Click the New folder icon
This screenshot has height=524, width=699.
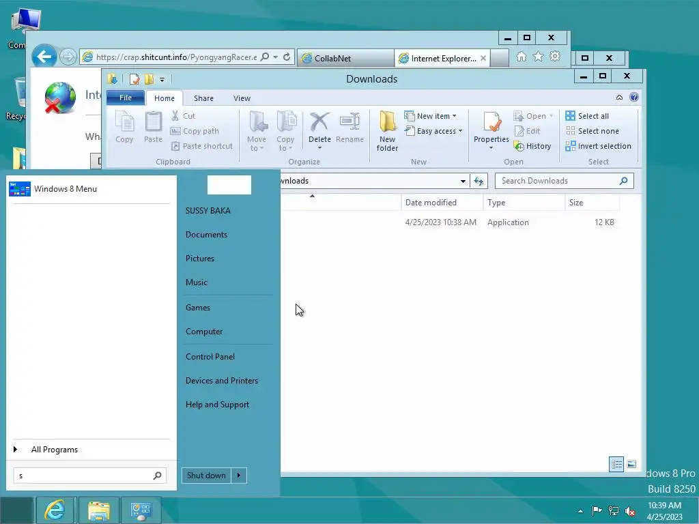[387, 121]
